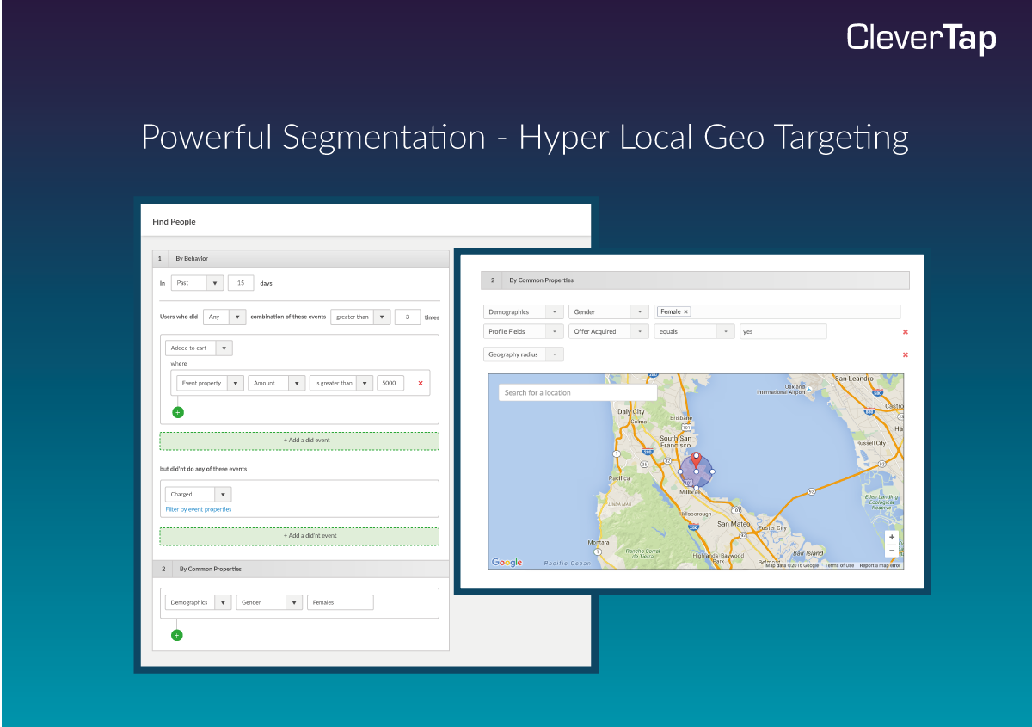Click the map zoom out minus button
The height and width of the screenshot is (727, 1032).
tap(892, 551)
